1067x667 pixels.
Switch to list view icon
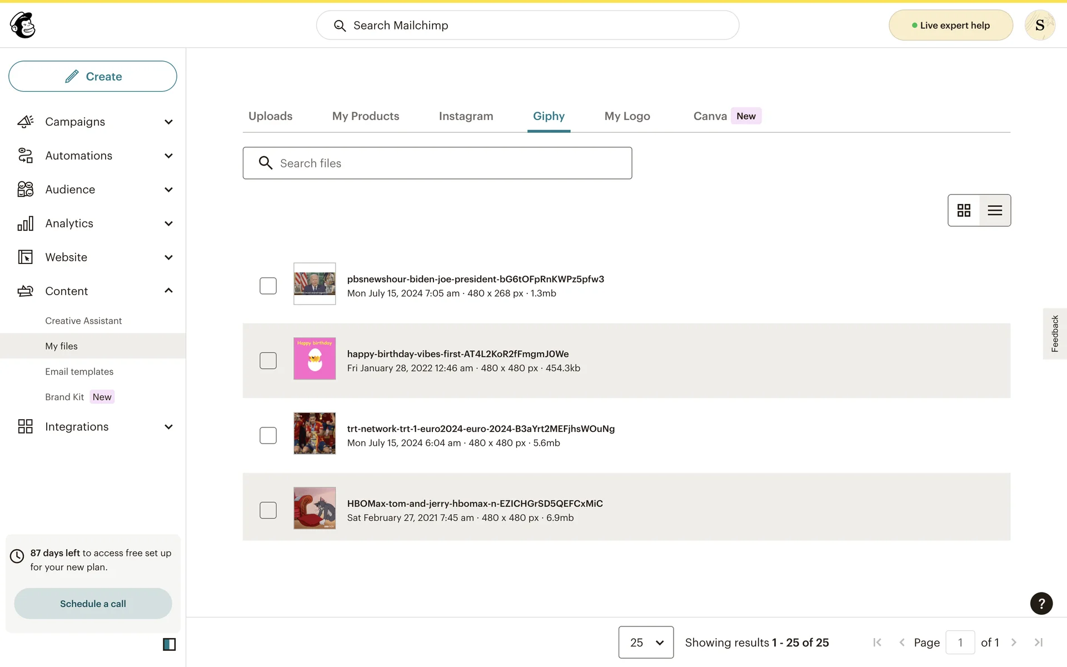(x=995, y=210)
